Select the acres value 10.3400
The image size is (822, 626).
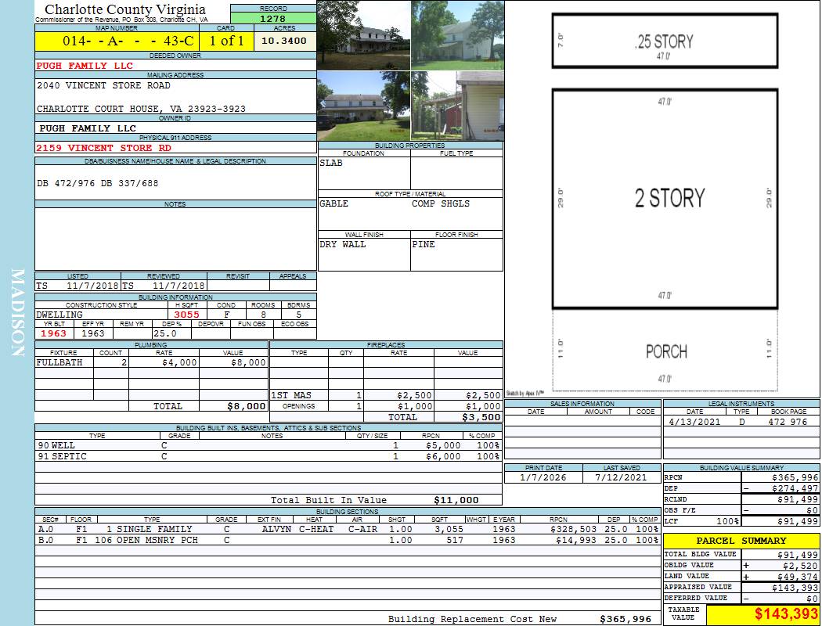[284, 41]
